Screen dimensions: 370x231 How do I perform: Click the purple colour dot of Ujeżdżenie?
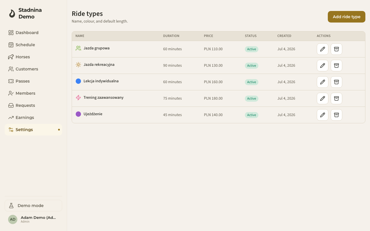(x=78, y=114)
